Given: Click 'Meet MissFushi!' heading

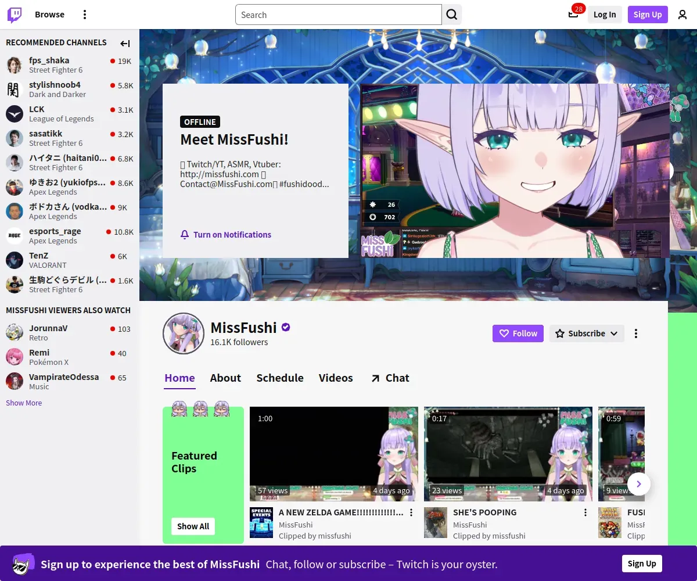Looking at the screenshot, I should [x=234, y=139].
